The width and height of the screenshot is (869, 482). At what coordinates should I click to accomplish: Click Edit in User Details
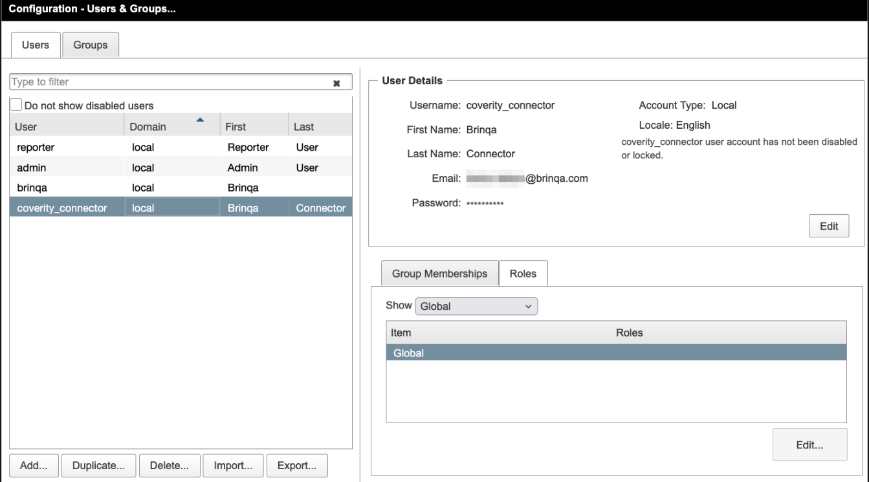coord(829,226)
